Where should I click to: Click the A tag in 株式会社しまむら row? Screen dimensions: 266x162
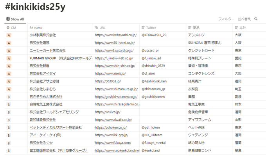tap(9, 89)
